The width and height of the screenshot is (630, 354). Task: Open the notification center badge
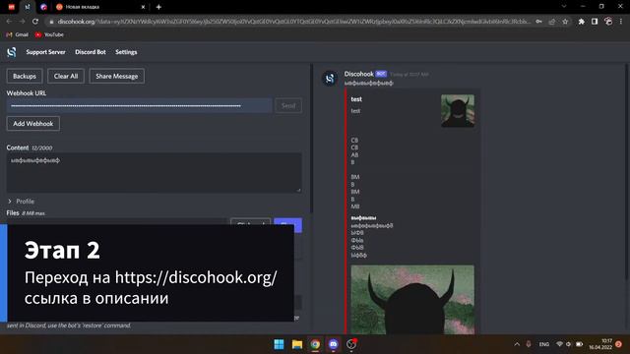pyautogui.click(x=619, y=344)
